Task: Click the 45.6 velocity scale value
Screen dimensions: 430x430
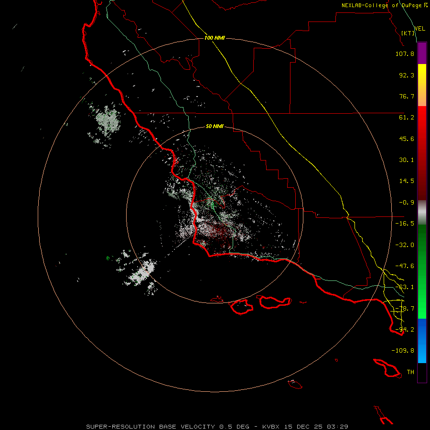Action: (x=407, y=139)
